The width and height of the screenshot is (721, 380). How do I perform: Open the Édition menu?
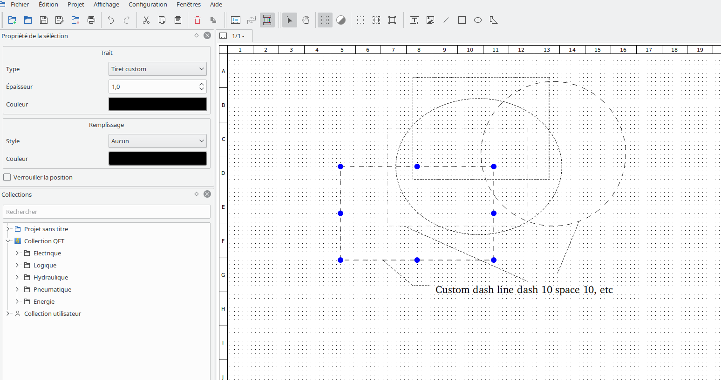[x=48, y=4]
